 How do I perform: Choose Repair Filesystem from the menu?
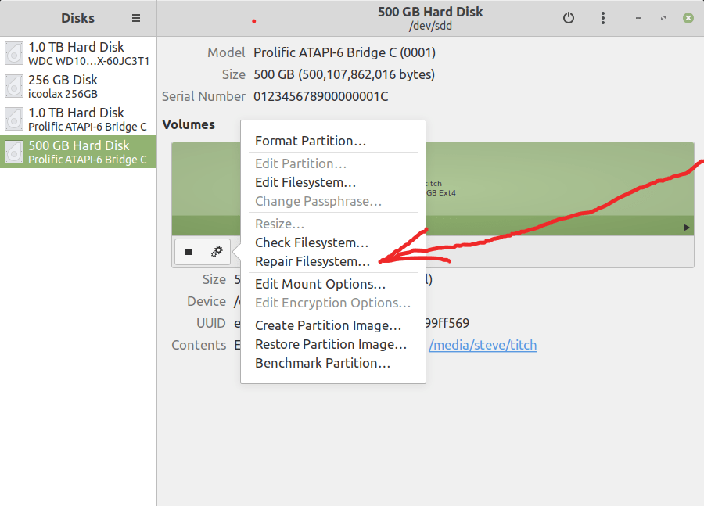click(x=311, y=261)
